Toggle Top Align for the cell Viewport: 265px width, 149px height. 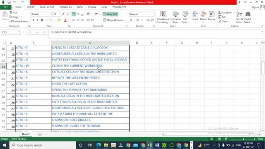(x=74, y=14)
